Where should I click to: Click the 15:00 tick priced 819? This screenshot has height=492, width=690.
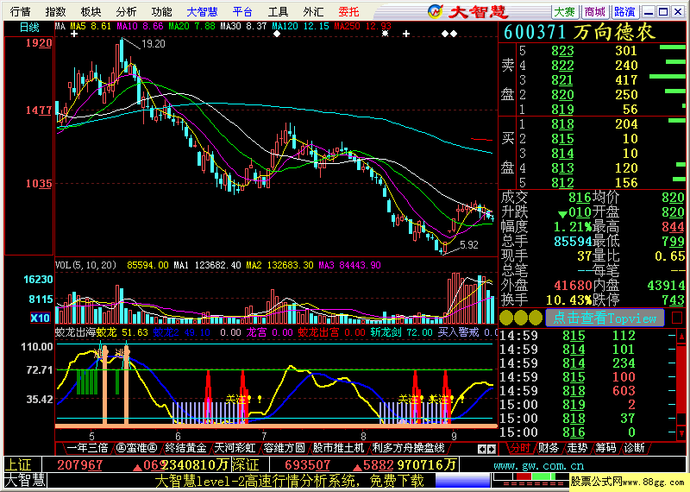tap(568, 404)
